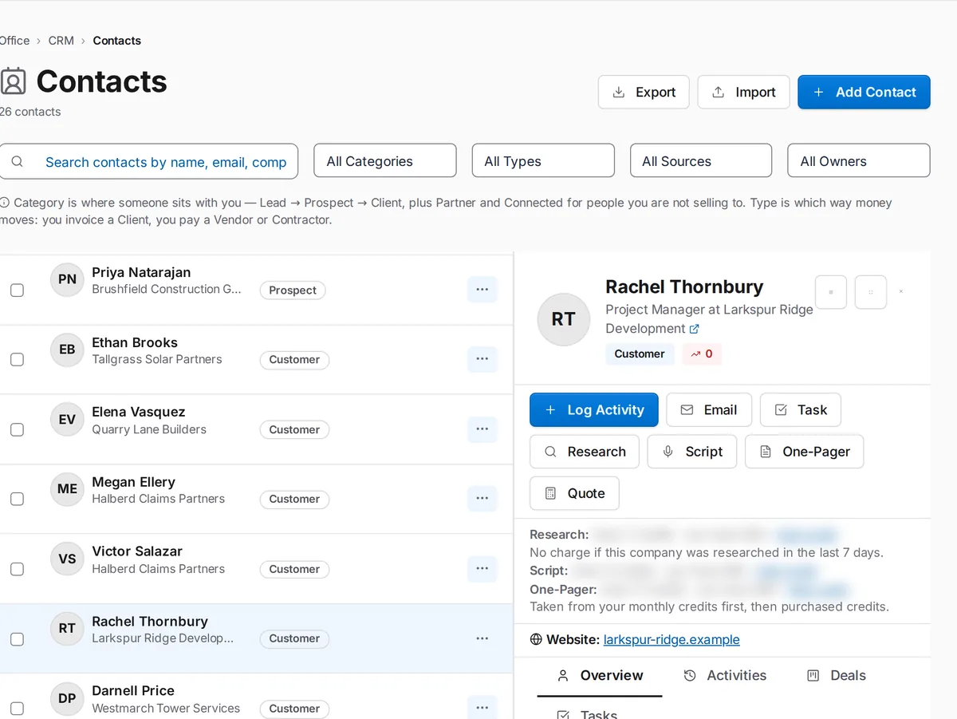Image resolution: width=957 pixels, height=719 pixels.
Task: Go to CRM in the breadcrumb
Action: point(61,41)
